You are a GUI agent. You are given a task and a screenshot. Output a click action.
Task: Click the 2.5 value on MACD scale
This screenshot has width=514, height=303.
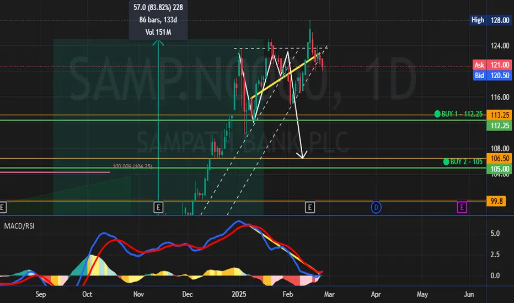495,255
